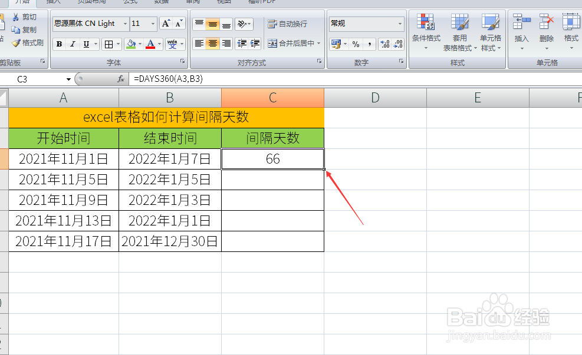Expand the Merge and Center dropdown arrow
582x355 pixels.
319,44
